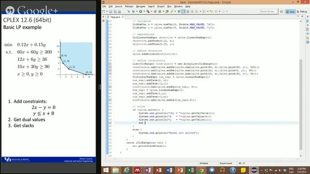
Task: Open Excel from the taskbar
Action: (190, 170)
